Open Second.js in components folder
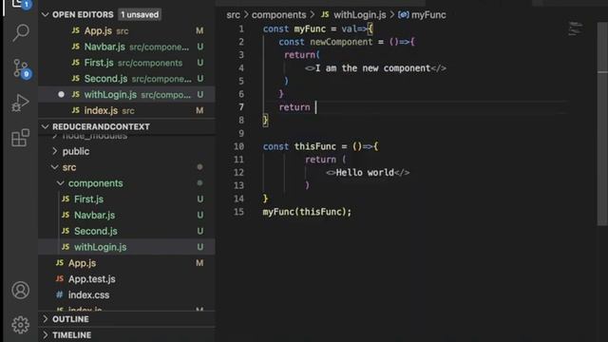Screen dimensions: 608x342 [126, 231]
